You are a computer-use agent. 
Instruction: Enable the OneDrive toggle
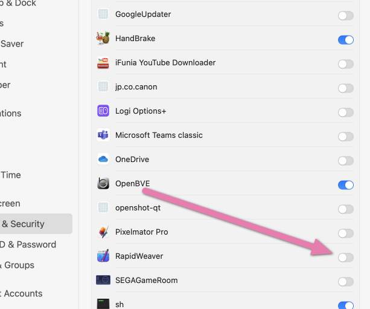click(346, 161)
